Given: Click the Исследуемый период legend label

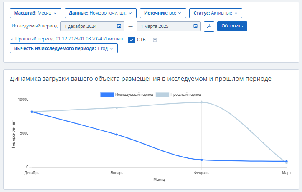Looking at the screenshot, I should click(134, 95).
